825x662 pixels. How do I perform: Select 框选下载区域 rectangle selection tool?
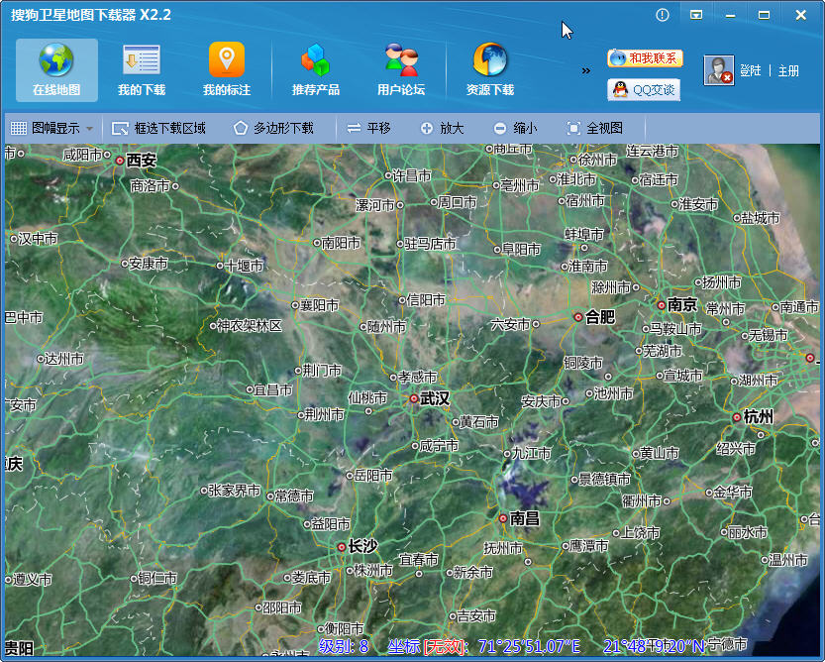159,128
